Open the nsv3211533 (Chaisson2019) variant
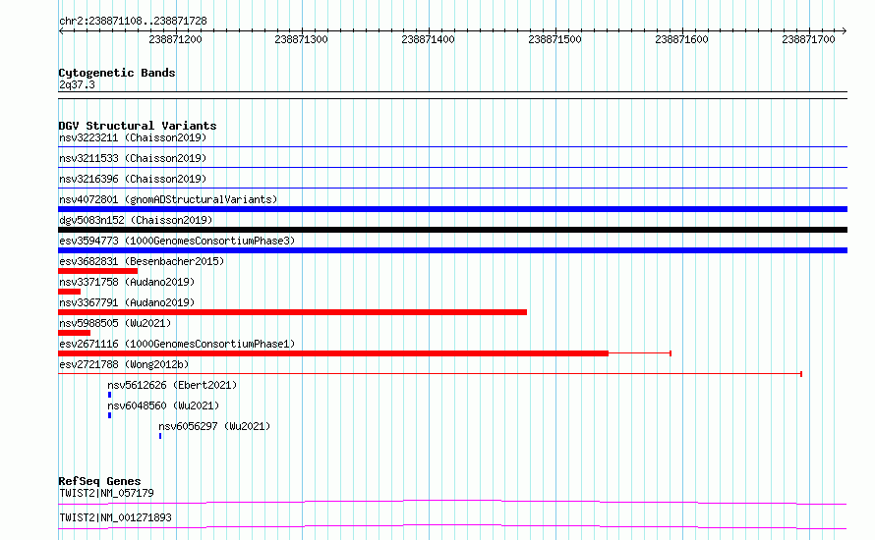The height and width of the screenshot is (540, 875). click(x=133, y=158)
